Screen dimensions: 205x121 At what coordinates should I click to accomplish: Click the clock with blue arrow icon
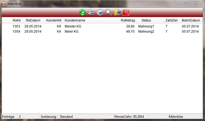(100, 13)
